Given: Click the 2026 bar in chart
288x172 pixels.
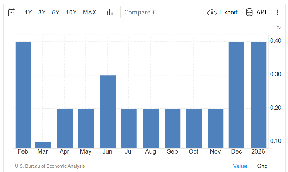Looking at the screenshot, I should (x=258, y=95).
